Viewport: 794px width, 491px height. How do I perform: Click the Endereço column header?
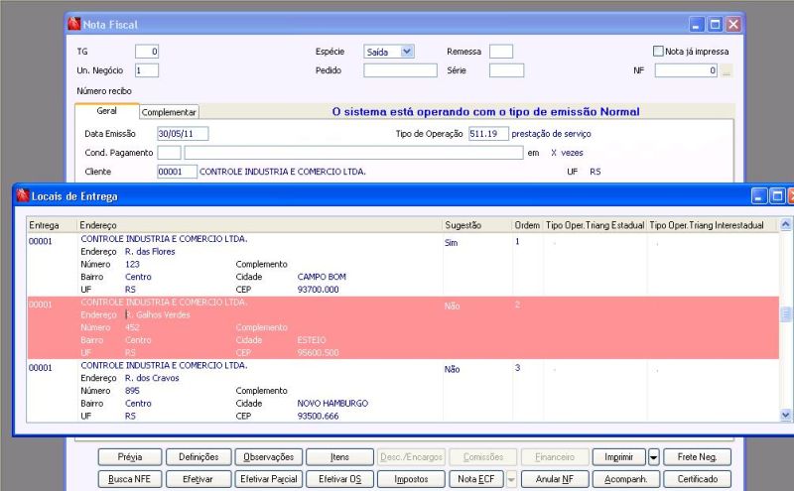click(259, 225)
